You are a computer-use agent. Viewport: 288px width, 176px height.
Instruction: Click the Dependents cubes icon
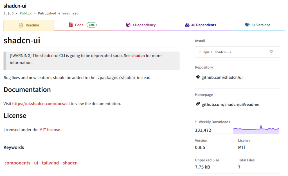pos(187,25)
